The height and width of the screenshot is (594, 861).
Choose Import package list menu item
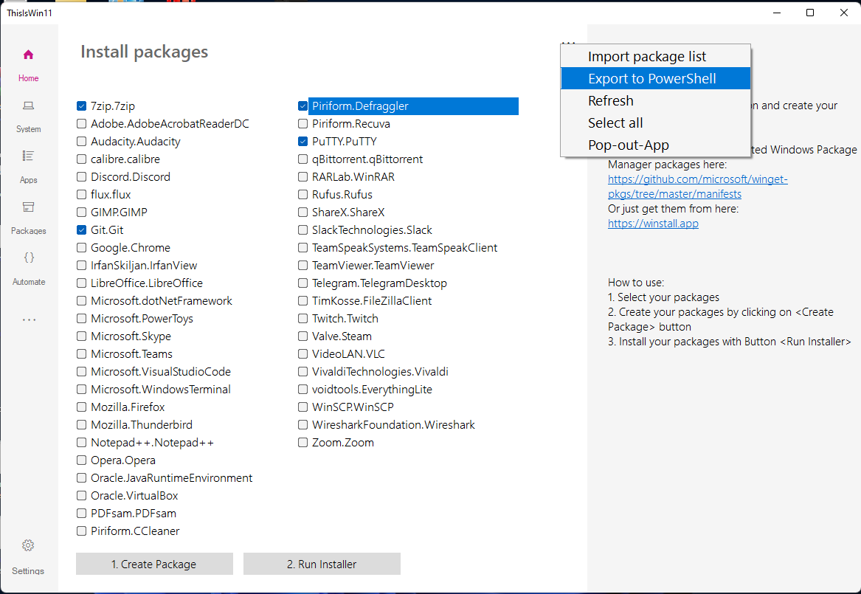[x=656, y=56]
